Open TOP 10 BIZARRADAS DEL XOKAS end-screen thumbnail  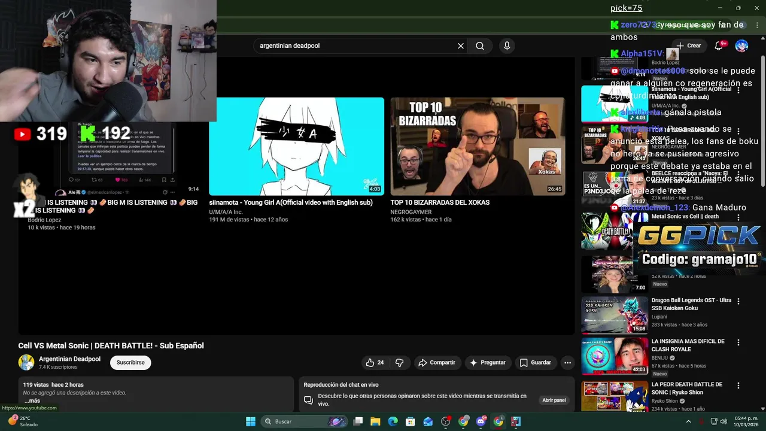(x=478, y=146)
